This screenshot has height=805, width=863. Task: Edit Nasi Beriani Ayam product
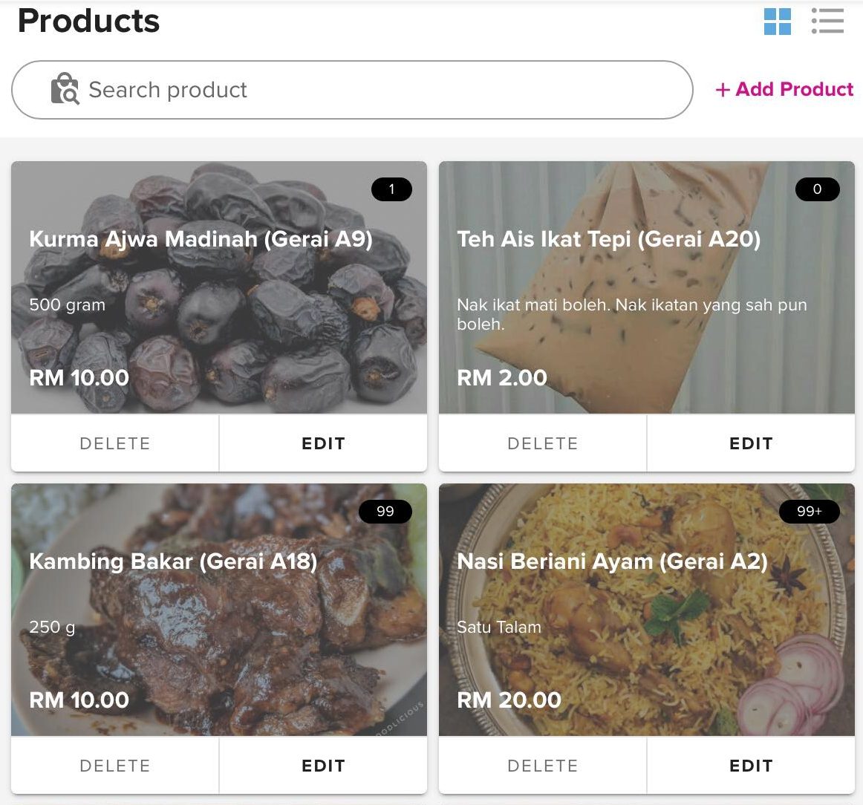(751, 766)
